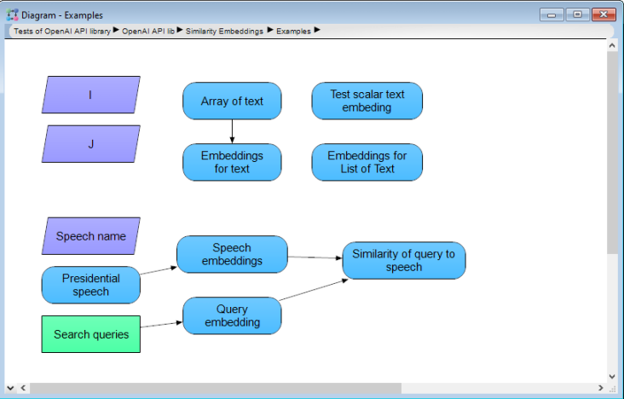Go to Tests of OpenAI API library breadcrumb
The width and height of the screenshot is (624, 399).
point(62,31)
